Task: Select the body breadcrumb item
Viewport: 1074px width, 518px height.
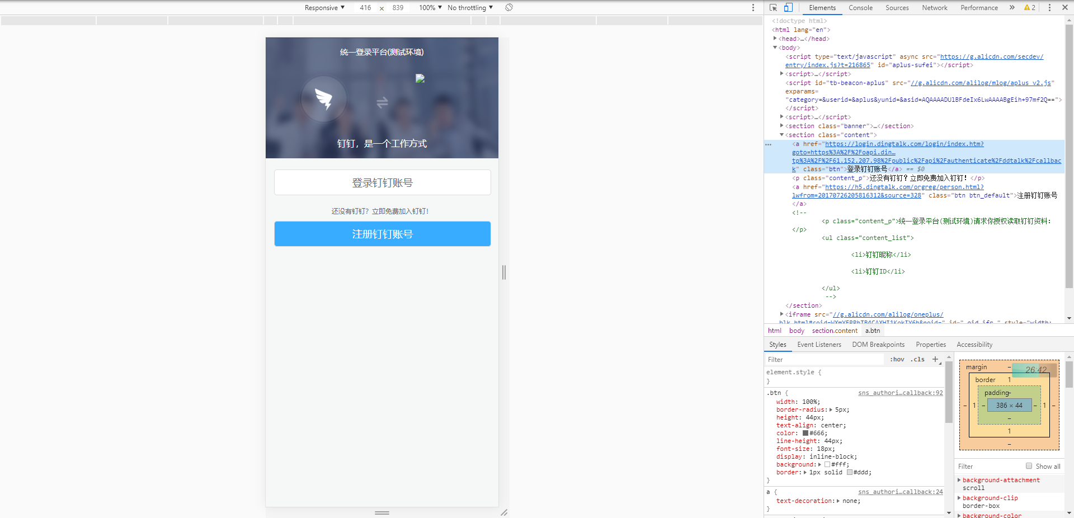Action: point(797,331)
